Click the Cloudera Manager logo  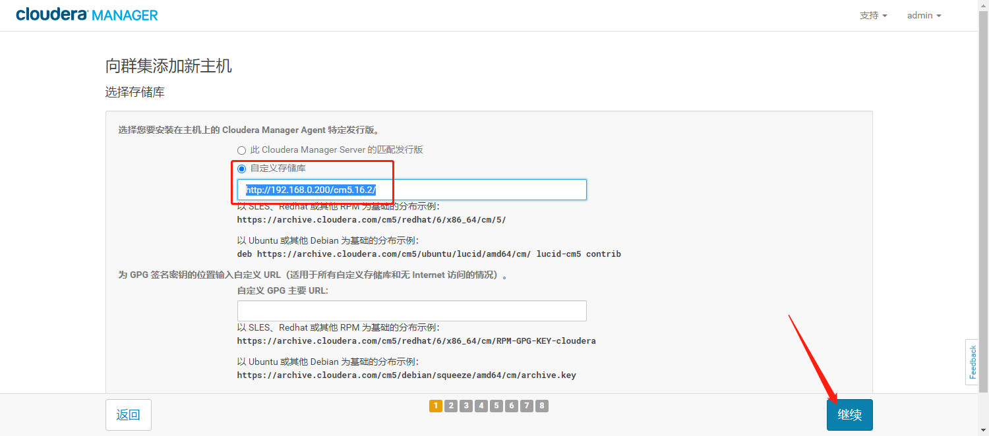point(87,14)
